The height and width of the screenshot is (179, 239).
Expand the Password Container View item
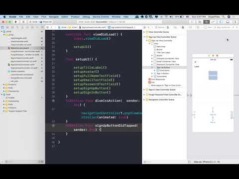(152, 65)
